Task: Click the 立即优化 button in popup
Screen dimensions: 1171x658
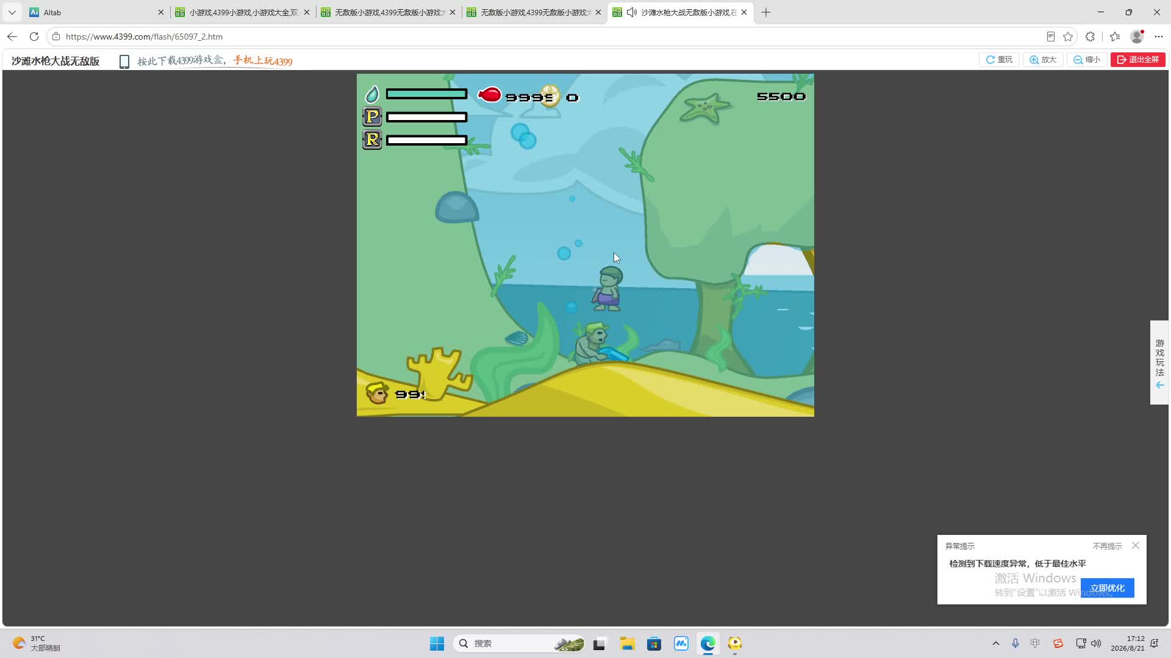Action: point(1108,588)
